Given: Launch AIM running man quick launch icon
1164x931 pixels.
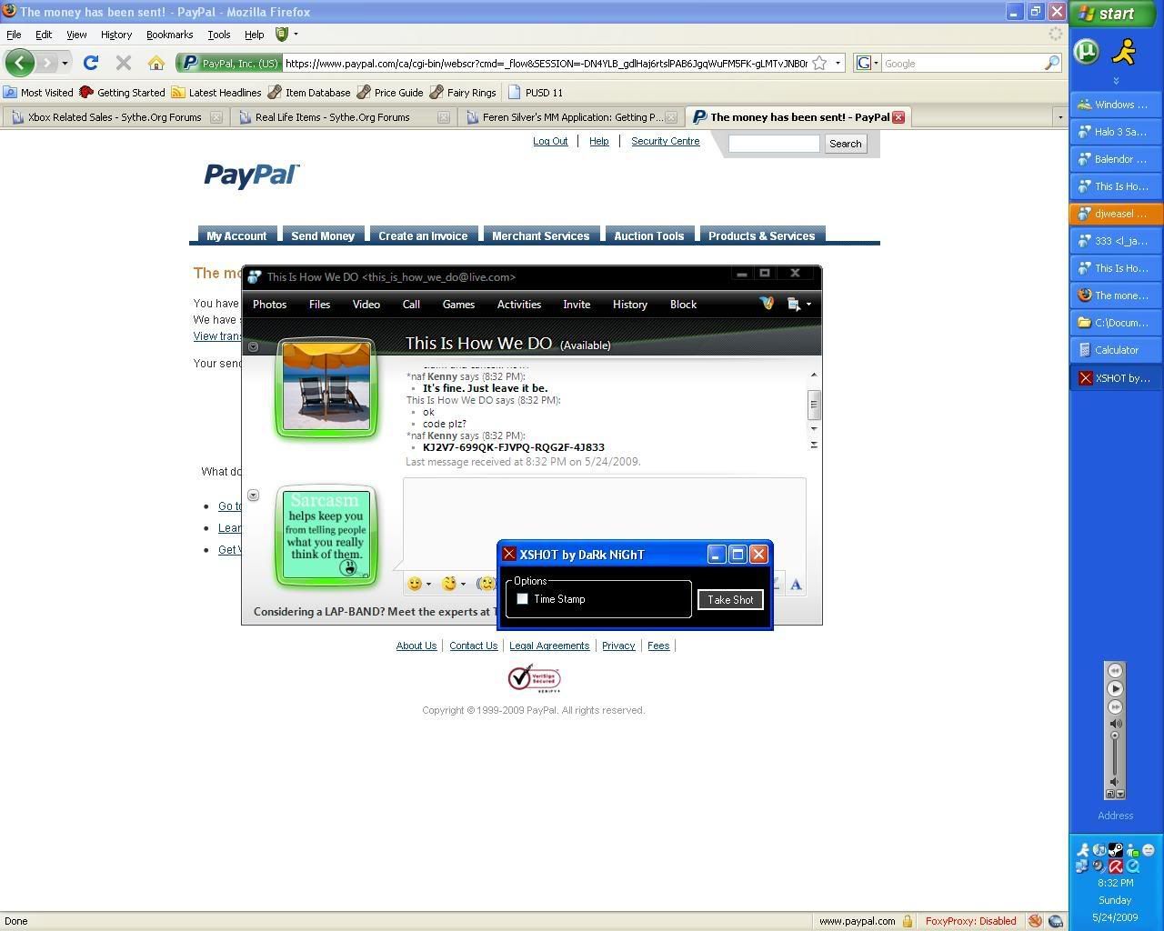Looking at the screenshot, I should click(1125, 51).
